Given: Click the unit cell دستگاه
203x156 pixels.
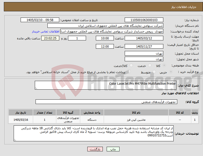Looking at the screenshot, I should click(92, 120).
